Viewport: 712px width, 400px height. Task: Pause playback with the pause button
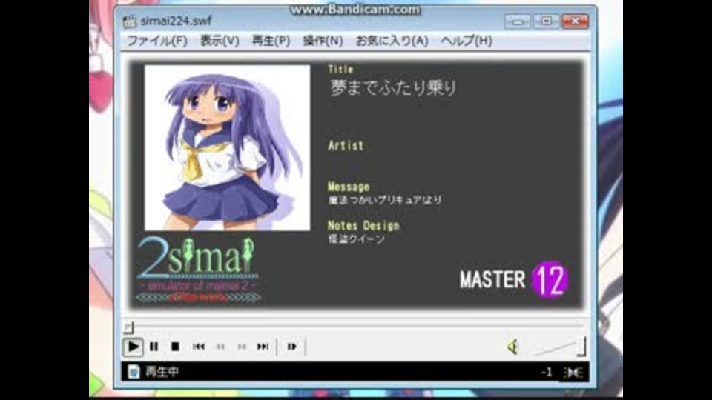click(x=154, y=347)
